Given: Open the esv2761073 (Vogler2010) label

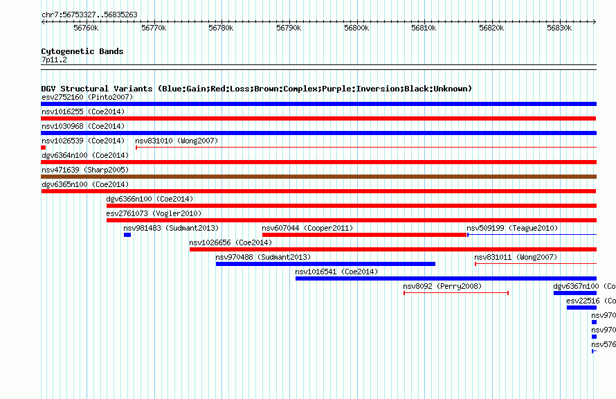Looking at the screenshot, I should coord(154,213).
